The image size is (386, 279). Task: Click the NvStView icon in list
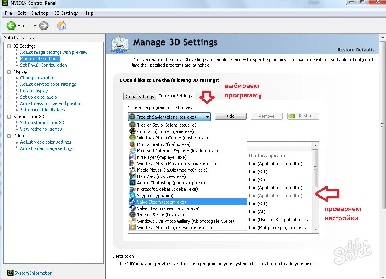tap(133, 176)
